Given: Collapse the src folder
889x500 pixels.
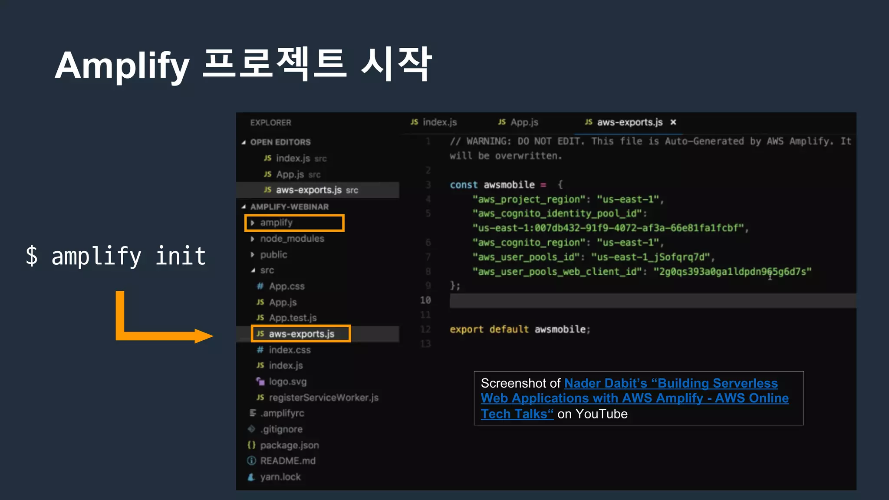Looking at the screenshot, I should [x=262, y=270].
